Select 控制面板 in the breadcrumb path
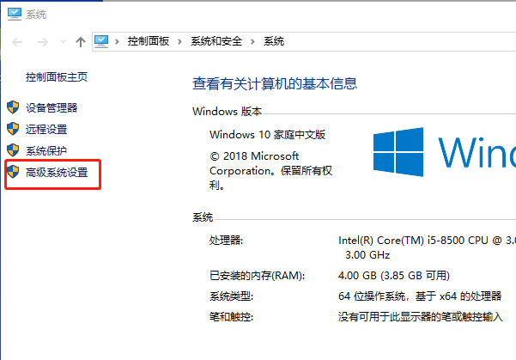Screen dimensions: 516x360 pyautogui.click(x=149, y=41)
